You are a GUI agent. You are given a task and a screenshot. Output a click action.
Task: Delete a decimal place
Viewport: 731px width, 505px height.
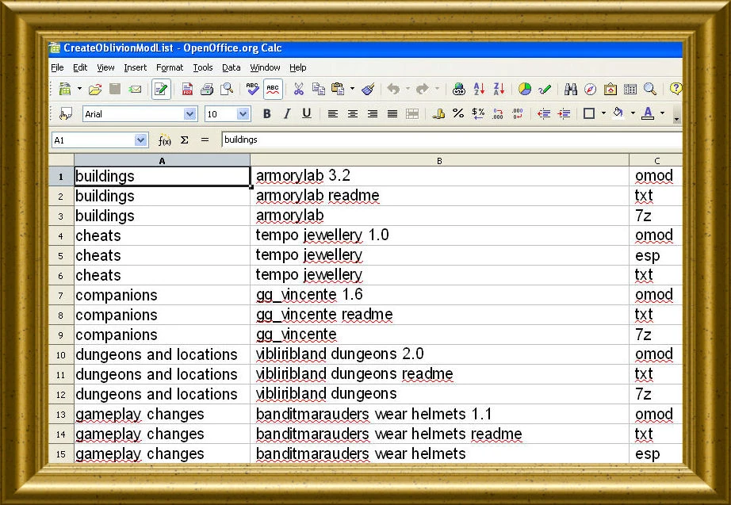[518, 114]
